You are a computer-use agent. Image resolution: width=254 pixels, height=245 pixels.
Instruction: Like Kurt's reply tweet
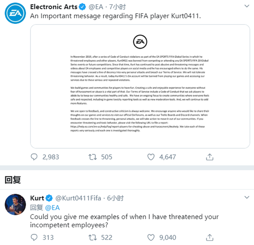150,237
